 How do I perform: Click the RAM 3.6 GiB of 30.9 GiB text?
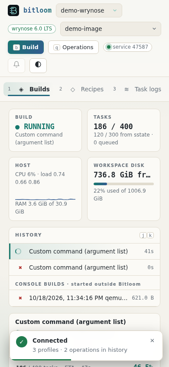(41, 207)
